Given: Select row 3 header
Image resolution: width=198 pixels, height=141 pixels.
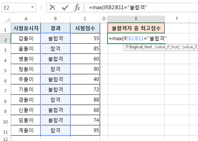Looking at the screenshot, I should [x=5, y=49].
